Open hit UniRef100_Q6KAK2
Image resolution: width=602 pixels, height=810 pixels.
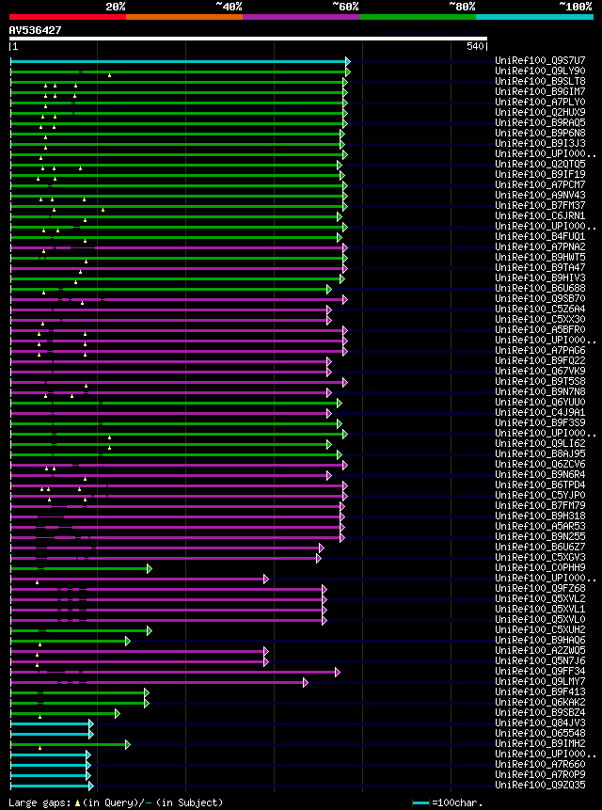pyautogui.click(x=541, y=703)
